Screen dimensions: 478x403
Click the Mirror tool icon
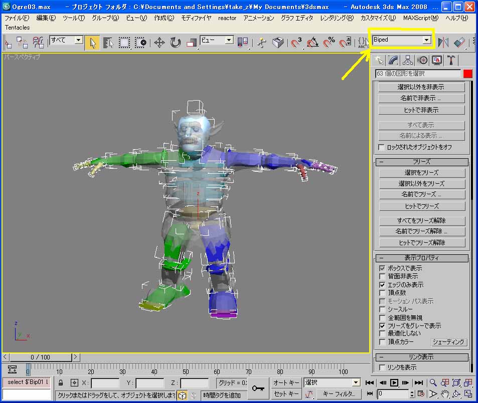(x=443, y=43)
